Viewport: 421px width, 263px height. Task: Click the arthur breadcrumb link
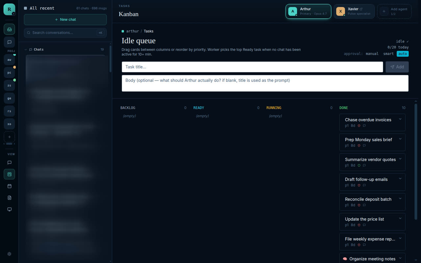tap(133, 31)
